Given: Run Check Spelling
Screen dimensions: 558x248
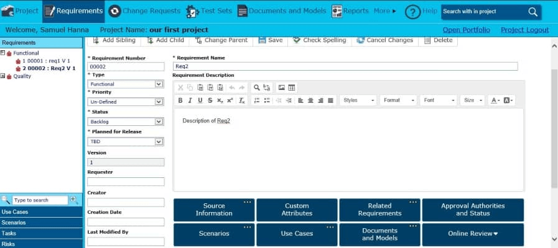Looking at the screenshot, I should 320,40.
